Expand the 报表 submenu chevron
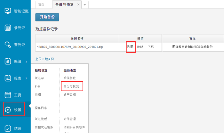Image resolution: width=224 pixels, height=133 pixels. pos(27,78)
